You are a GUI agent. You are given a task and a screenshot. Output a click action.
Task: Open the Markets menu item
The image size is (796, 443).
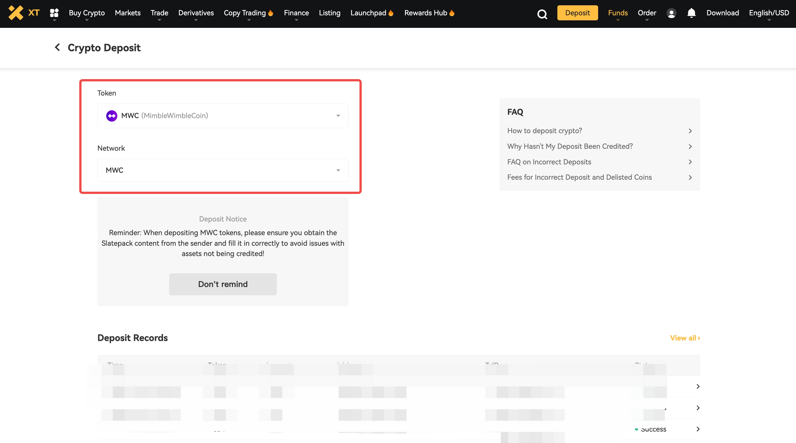(x=128, y=13)
